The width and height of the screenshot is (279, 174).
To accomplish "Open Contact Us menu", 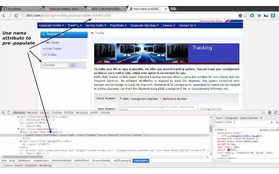I will coord(187,25).
